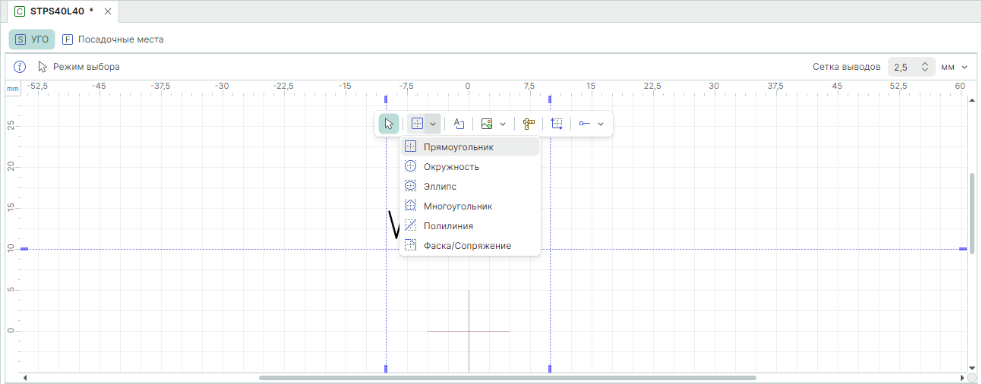Image resolution: width=982 pixels, height=384 pixels.
Task: Open the image tool dropdown arrow
Action: click(x=503, y=124)
